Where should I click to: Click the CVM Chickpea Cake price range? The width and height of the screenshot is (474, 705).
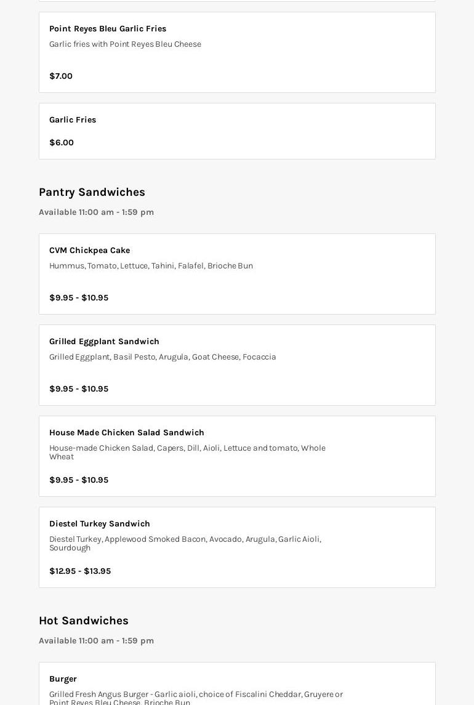79,298
